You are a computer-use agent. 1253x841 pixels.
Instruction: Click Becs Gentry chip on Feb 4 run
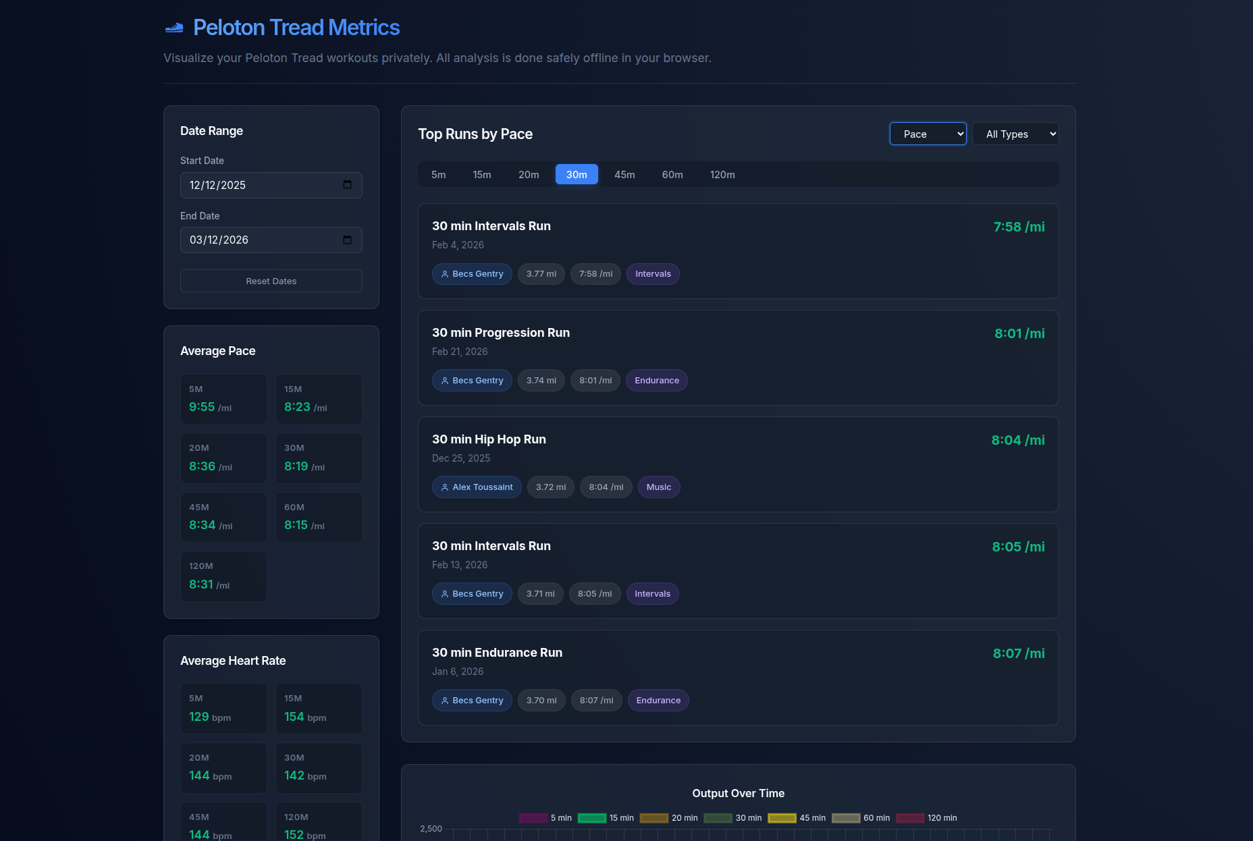[x=472, y=274]
